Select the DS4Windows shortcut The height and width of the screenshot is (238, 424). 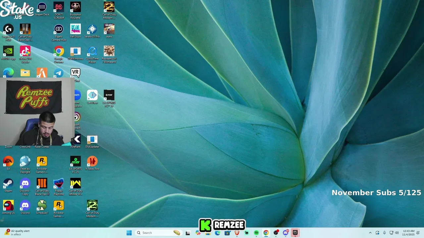pyautogui.click(x=75, y=53)
